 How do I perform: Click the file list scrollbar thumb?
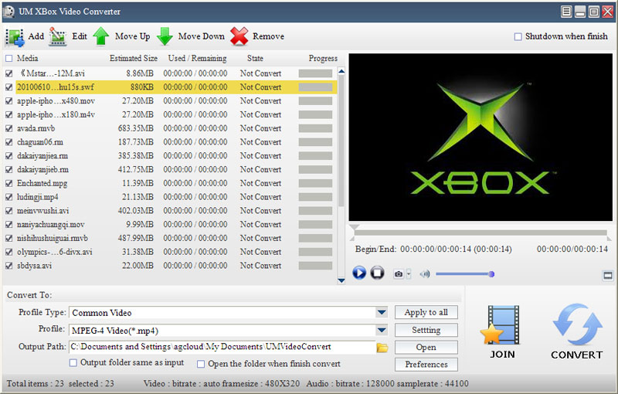341,141
